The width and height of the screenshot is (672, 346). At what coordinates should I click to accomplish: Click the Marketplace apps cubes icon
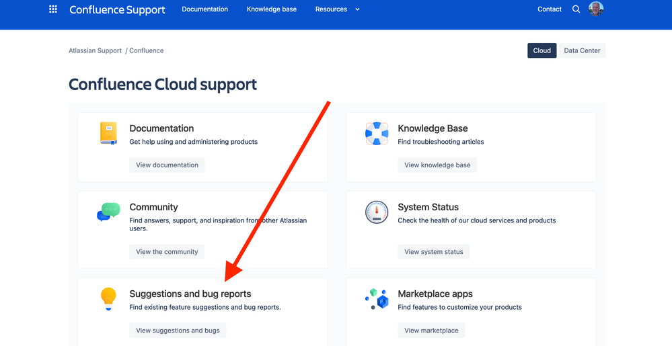pos(377,299)
